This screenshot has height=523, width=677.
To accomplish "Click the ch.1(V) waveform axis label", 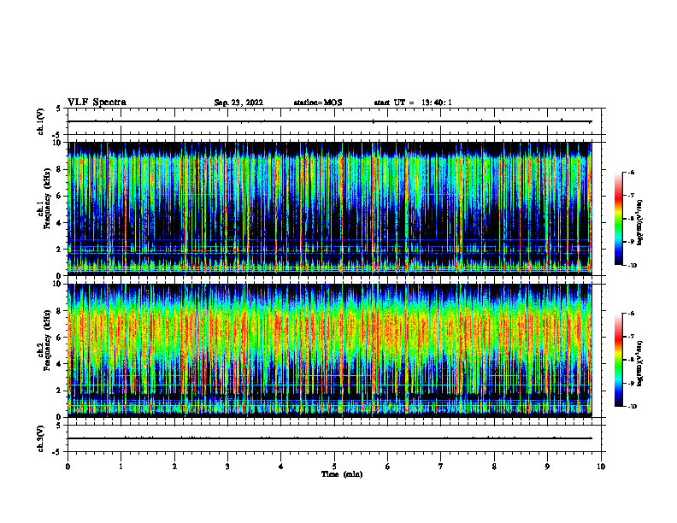I will click(x=40, y=121).
